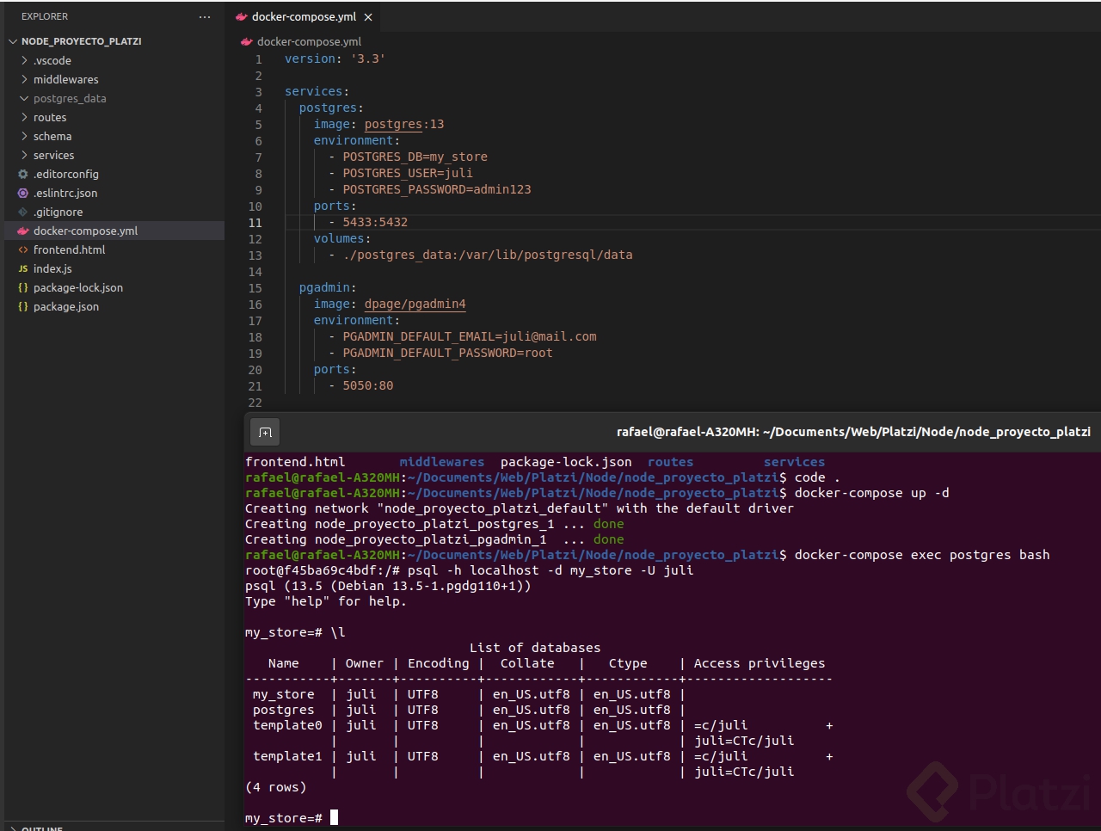The image size is (1101, 831).
Task: Click the 5433:5432 port mapping text
Action: coord(375,222)
